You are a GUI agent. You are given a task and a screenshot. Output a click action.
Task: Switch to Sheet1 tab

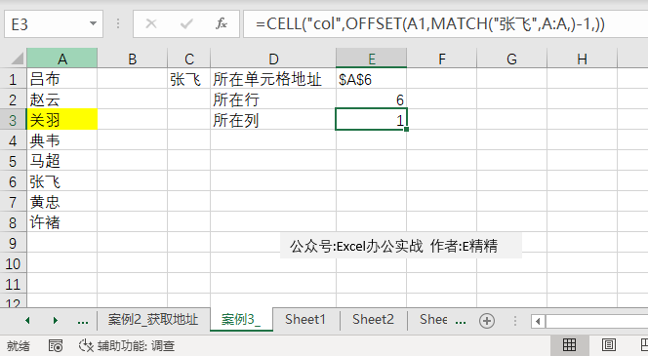click(305, 320)
